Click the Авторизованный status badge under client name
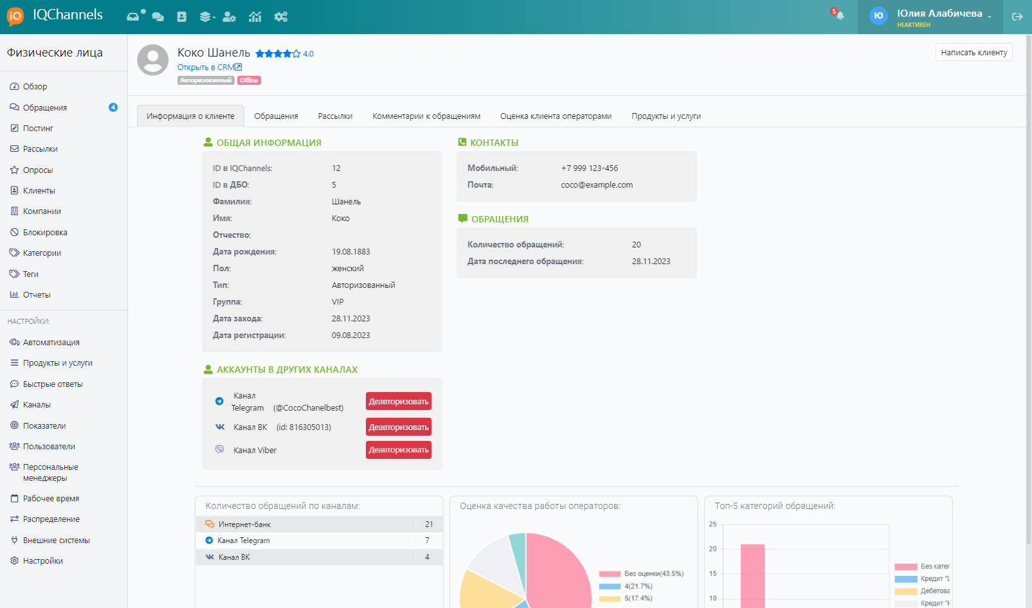 206,80
